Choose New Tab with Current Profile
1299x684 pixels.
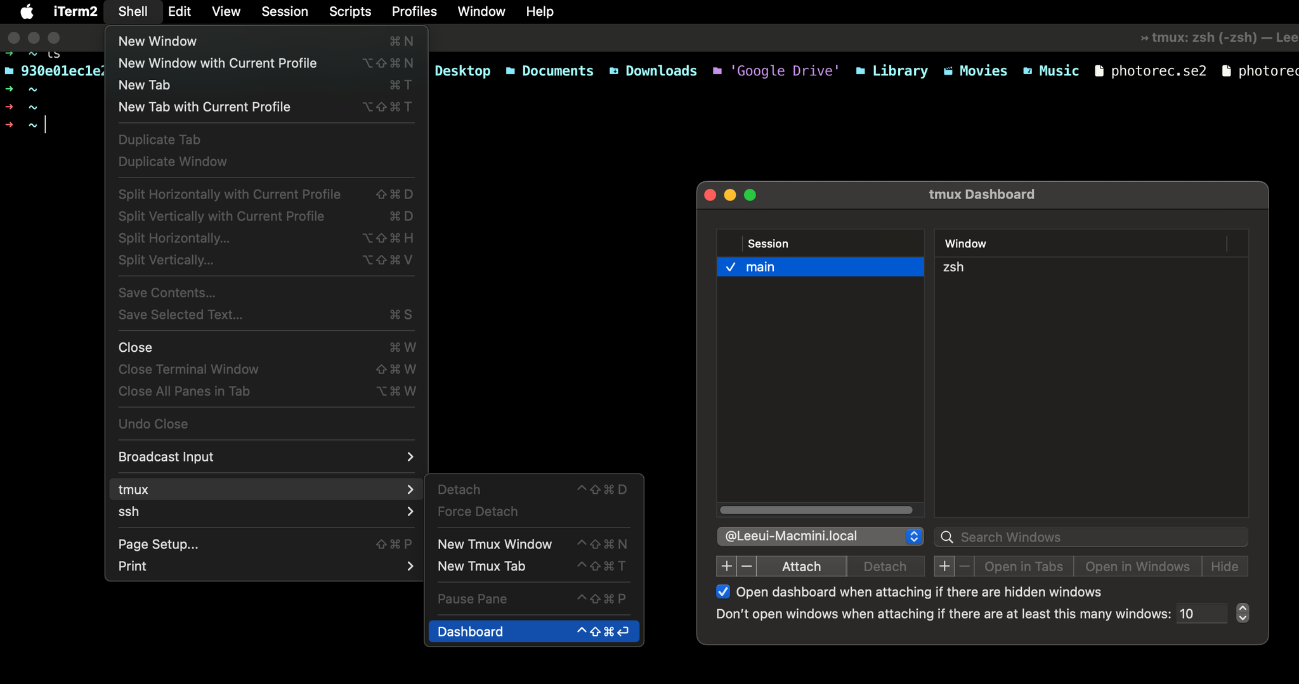pyautogui.click(x=266, y=106)
